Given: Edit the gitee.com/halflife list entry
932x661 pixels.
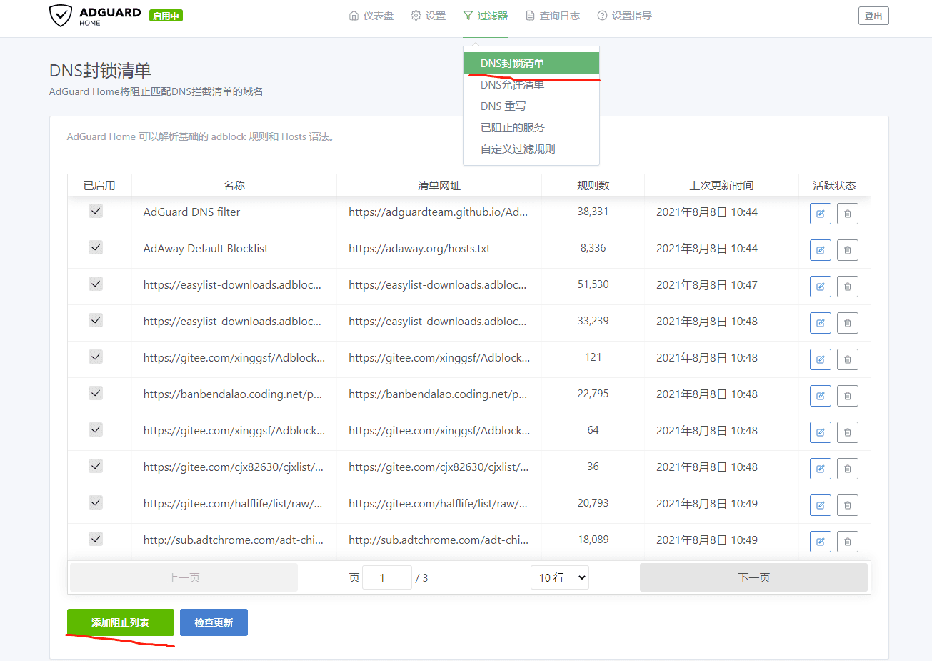Looking at the screenshot, I should click(x=820, y=505).
